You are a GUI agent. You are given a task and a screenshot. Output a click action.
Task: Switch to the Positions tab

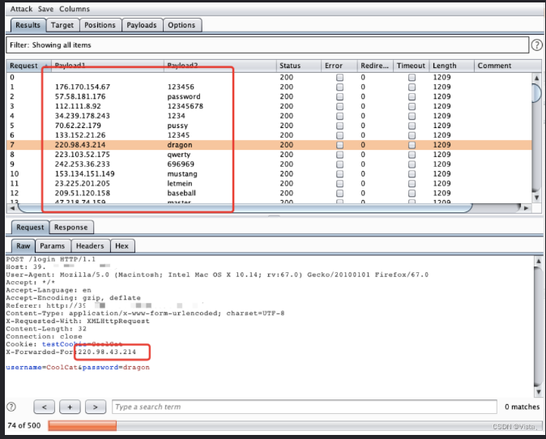coord(100,25)
